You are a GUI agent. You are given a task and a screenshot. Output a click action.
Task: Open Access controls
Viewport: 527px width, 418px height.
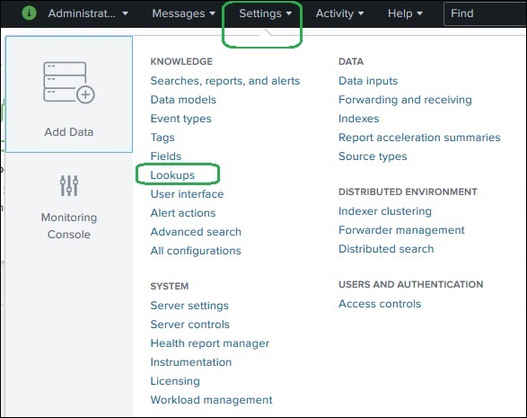click(x=380, y=304)
